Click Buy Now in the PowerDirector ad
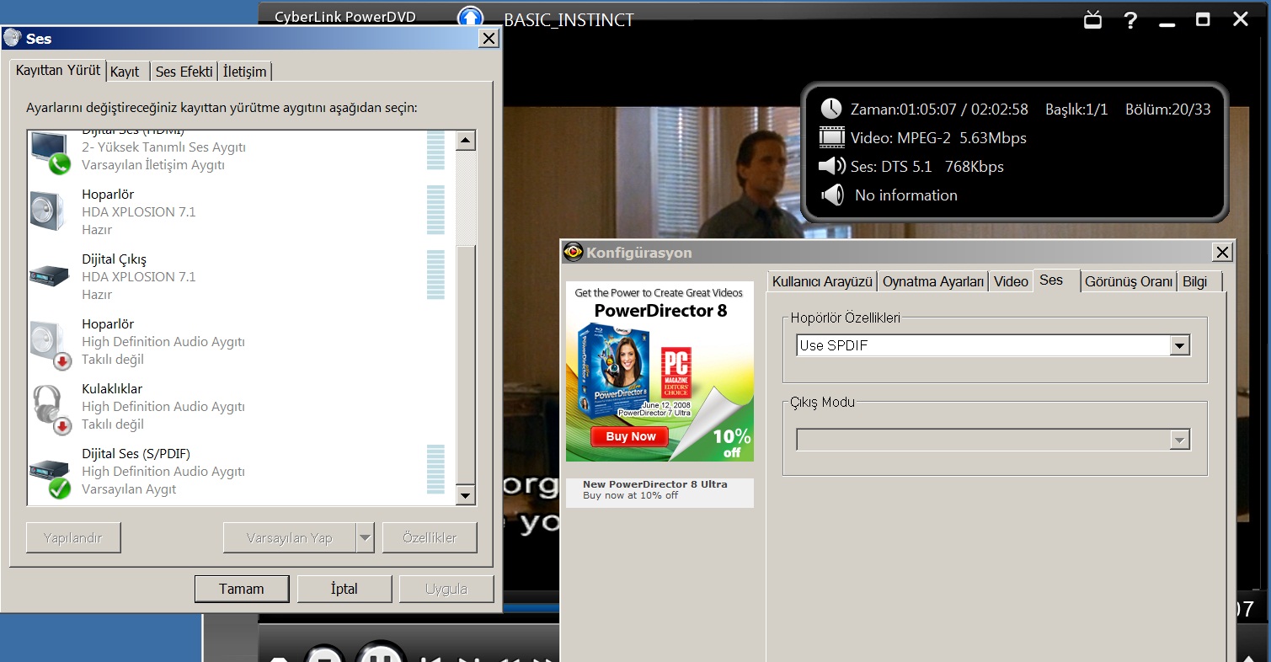1271x662 pixels. [630, 436]
